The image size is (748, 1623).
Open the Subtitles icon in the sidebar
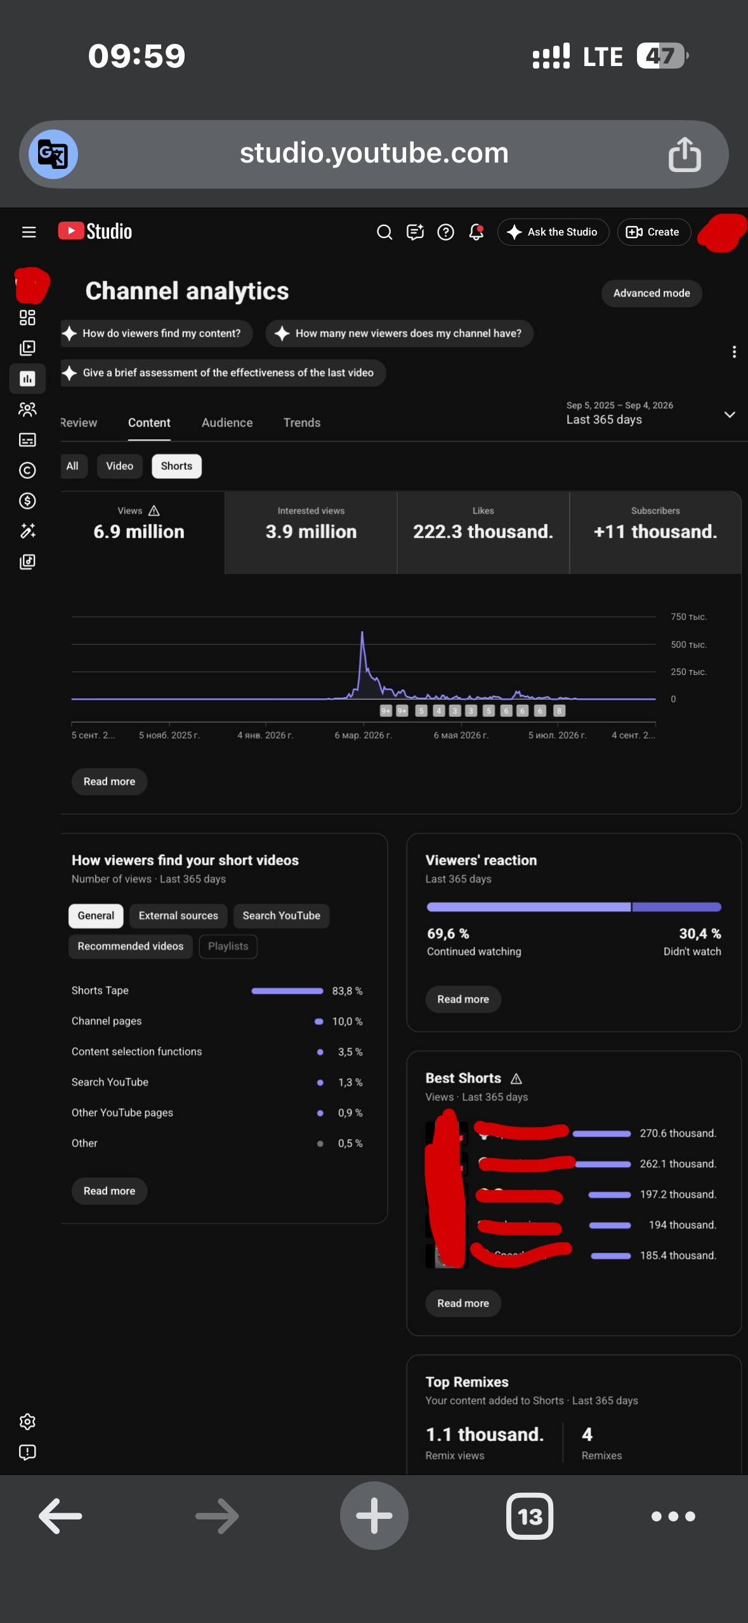(x=27, y=440)
